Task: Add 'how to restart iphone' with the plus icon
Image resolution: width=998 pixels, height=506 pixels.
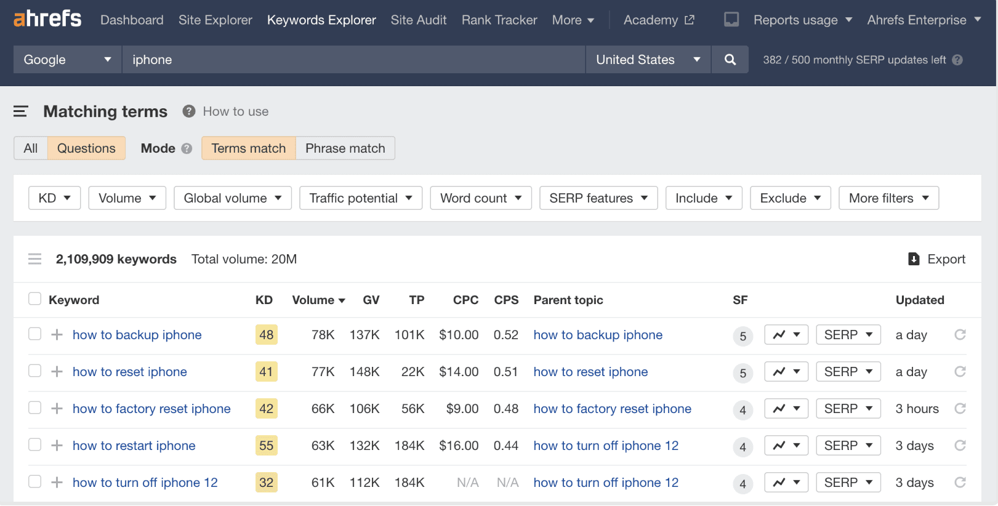Action: (57, 446)
